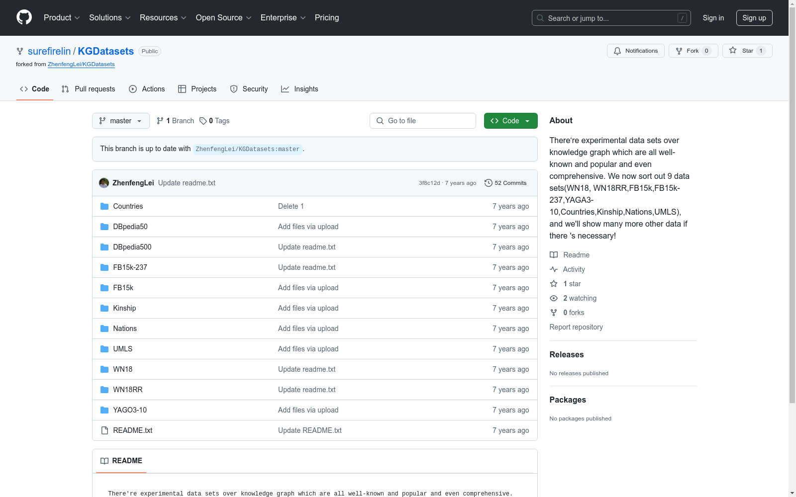Open the master branch dropdown
This screenshot has width=796, height=497.
[121, 121]
